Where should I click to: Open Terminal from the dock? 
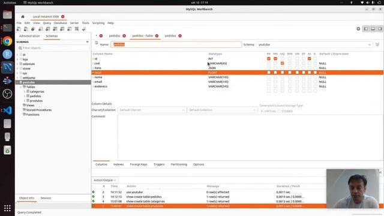point(7,28)
